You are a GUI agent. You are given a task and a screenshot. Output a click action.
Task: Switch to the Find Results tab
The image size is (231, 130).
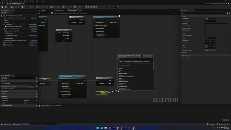pos(58,106)
